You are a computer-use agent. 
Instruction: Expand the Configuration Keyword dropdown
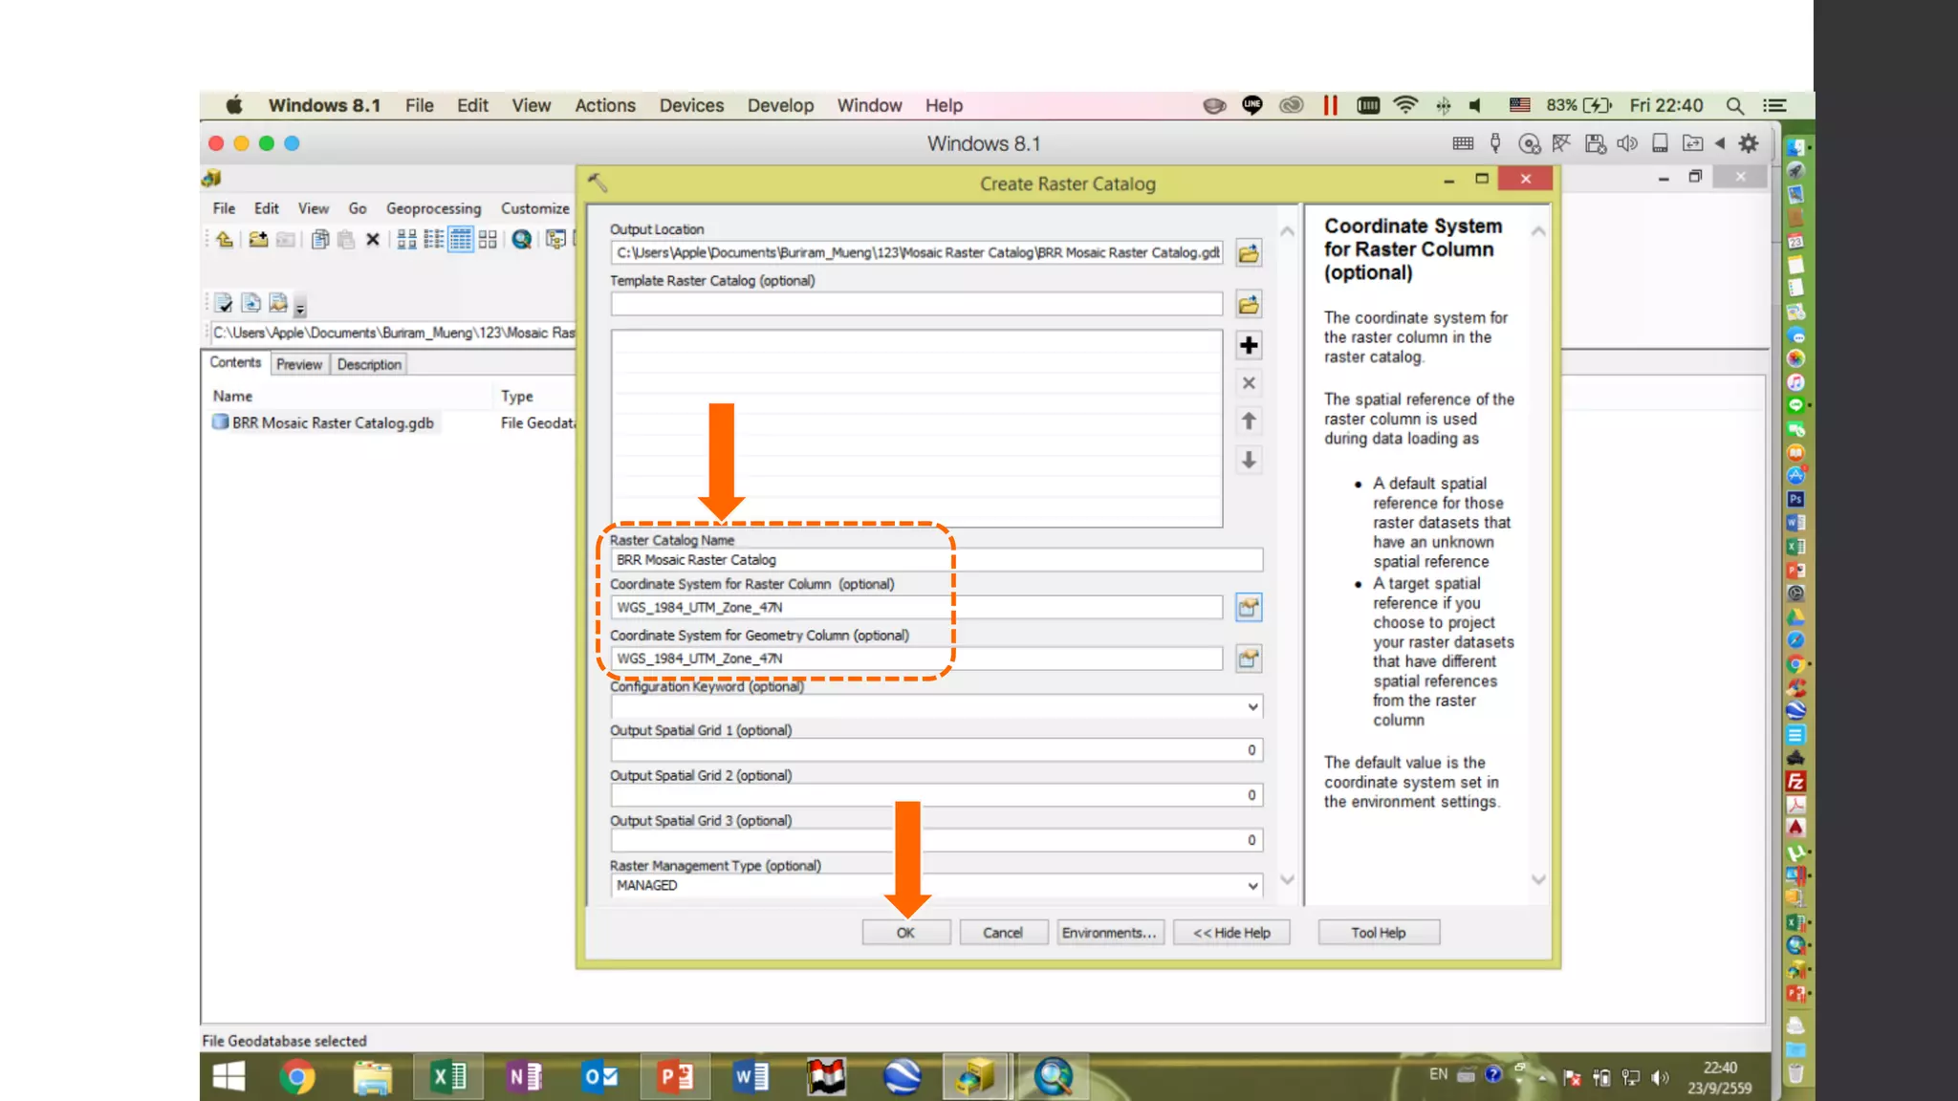click(x=1252, y=706)
